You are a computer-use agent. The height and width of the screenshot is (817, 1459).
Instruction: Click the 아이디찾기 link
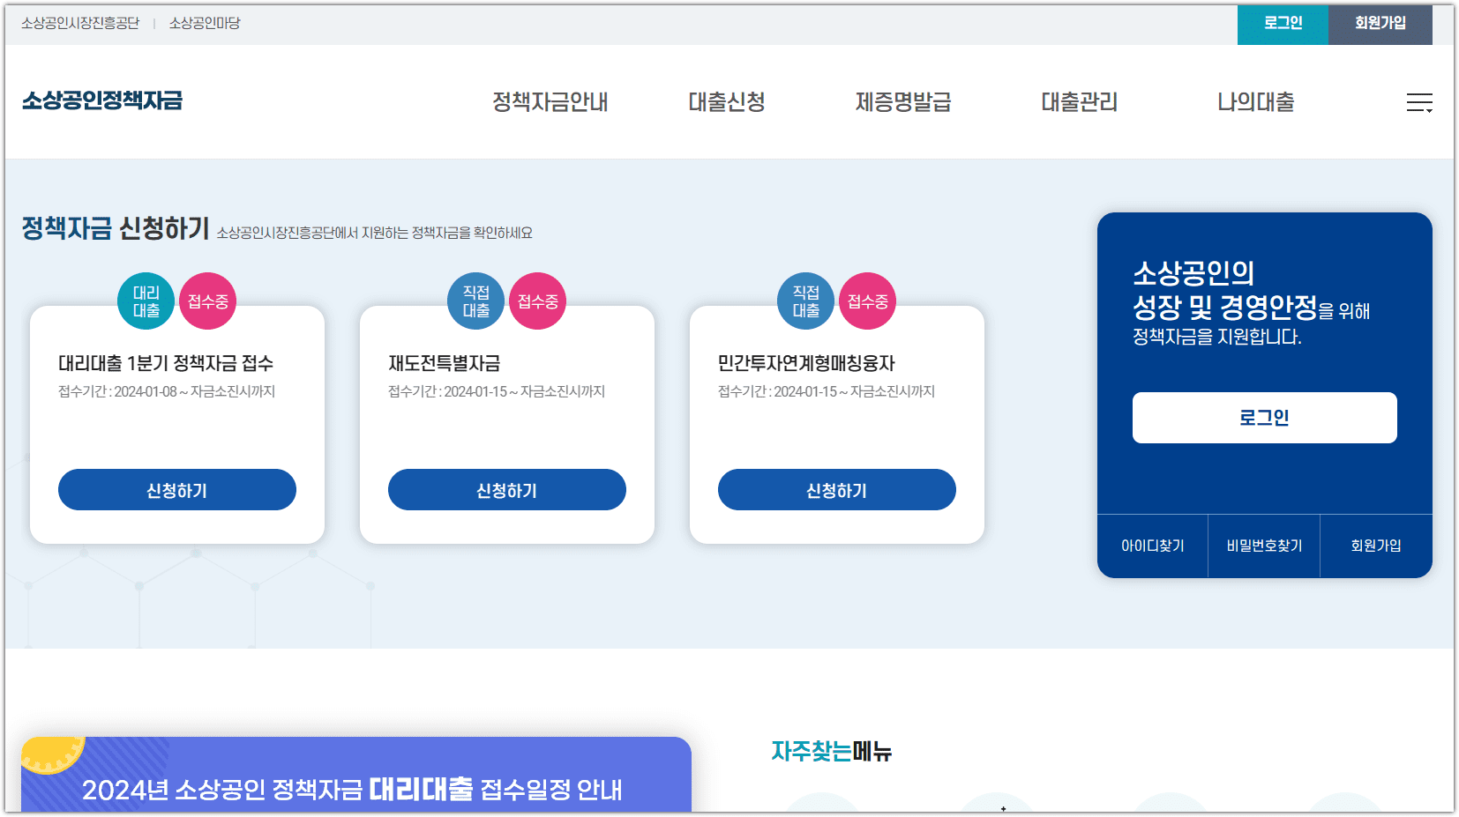tap(1152, 546)
